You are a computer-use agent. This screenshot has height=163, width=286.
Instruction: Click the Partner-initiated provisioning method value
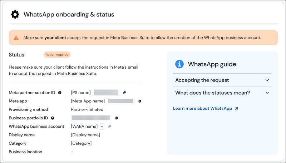87,109
